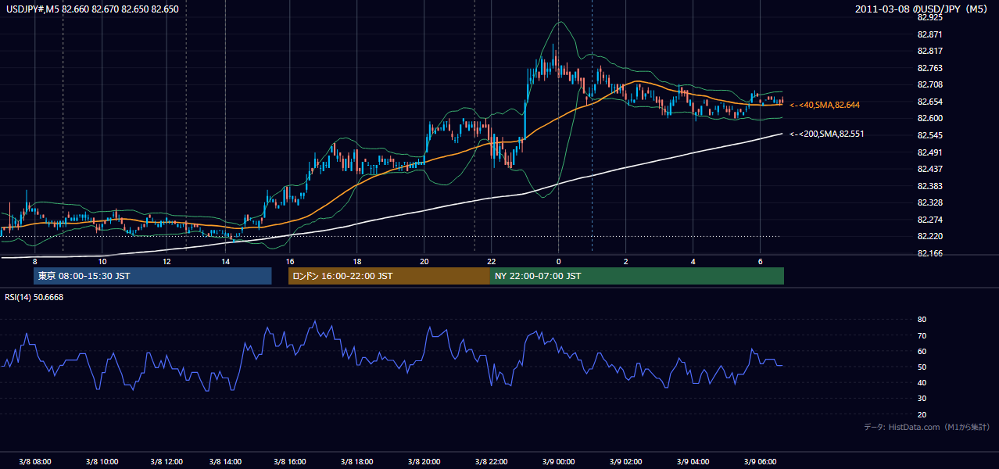The width and height of the screenshot is (999, 469).
Task: Click the 3/8 22:00 time label
Action: coord(491,462)
